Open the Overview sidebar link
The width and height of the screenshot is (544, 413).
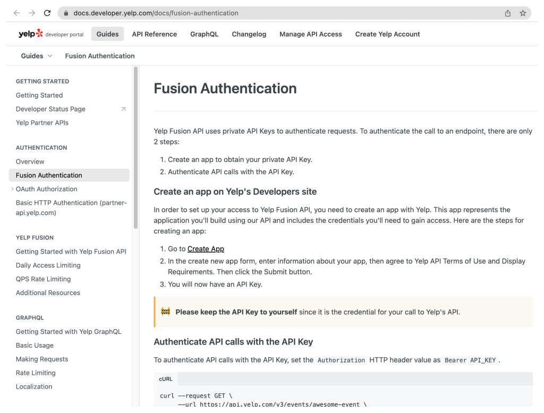click(x=30, y=161)
